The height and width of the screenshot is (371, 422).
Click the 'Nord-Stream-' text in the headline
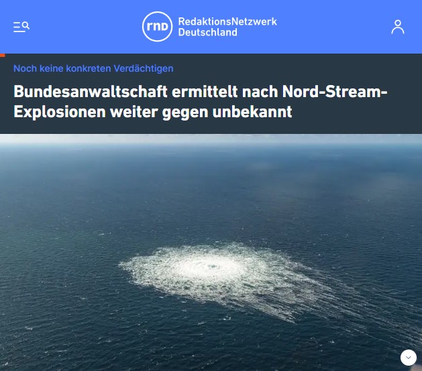click(x=335, y=92)
